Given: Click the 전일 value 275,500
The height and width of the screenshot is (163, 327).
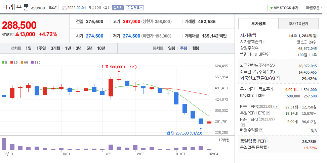Looking at the screenshot, I should click(x=95, y=22).
